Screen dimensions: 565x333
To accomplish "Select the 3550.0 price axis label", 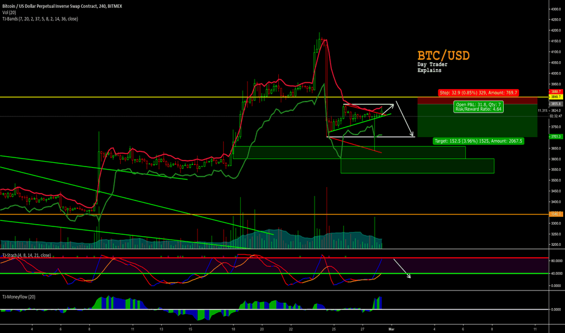I will (556, 170).
